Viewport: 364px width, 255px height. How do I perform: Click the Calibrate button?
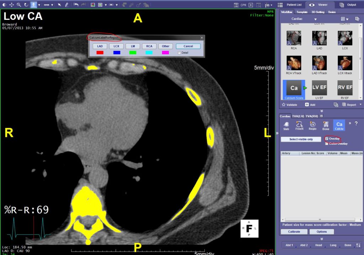pyautogui.click(x=294, y=232)
